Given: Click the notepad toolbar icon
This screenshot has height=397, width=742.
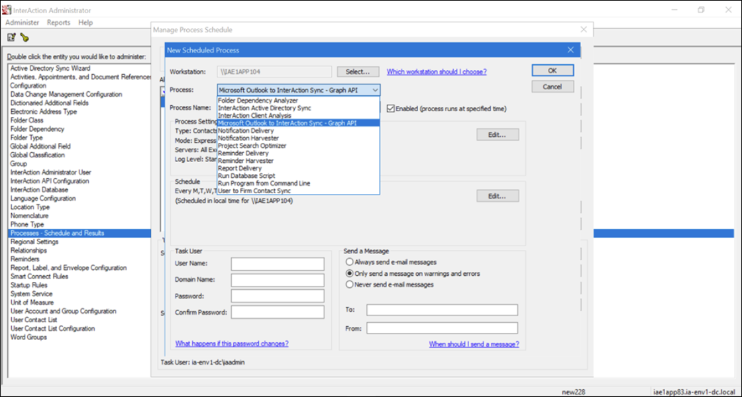Looking at the screenshot, I should (x=11, y=37).
